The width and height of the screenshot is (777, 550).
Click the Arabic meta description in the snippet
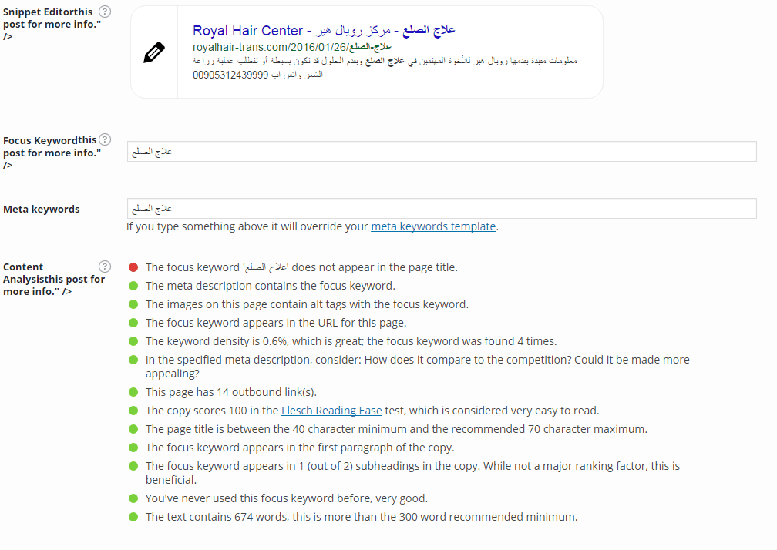click(x=385, y=68)
